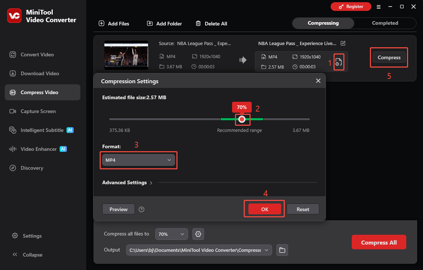Open the Output path dropdown
The height and width of the screenshot is (270, 423).
[x=199, y=250]
